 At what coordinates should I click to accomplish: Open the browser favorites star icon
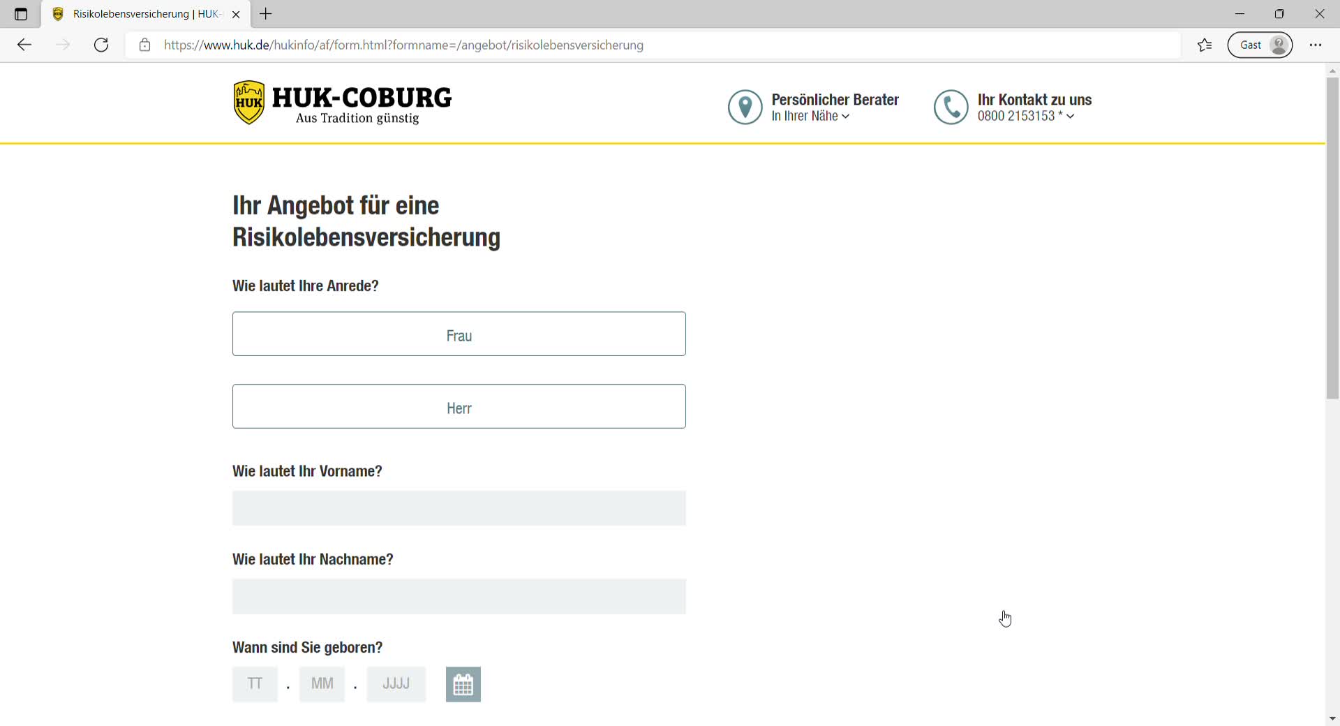point(1204,45)
